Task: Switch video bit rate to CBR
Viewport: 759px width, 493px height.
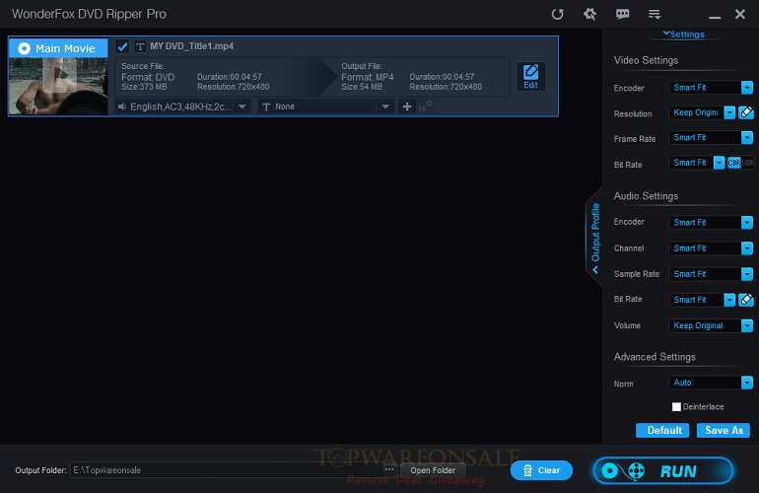Action: (733, 163)
